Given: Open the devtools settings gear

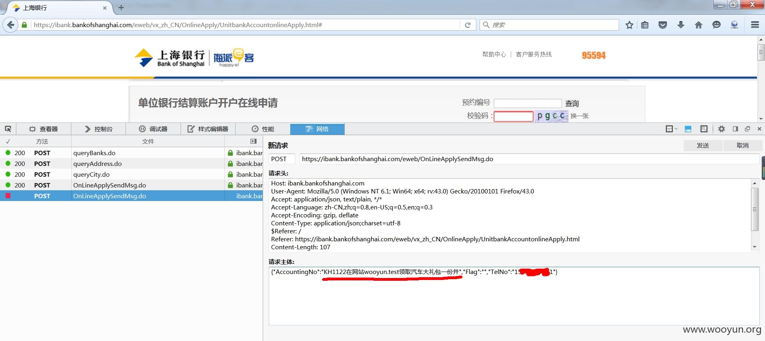Looking at the screenshot, I should 722,129.
